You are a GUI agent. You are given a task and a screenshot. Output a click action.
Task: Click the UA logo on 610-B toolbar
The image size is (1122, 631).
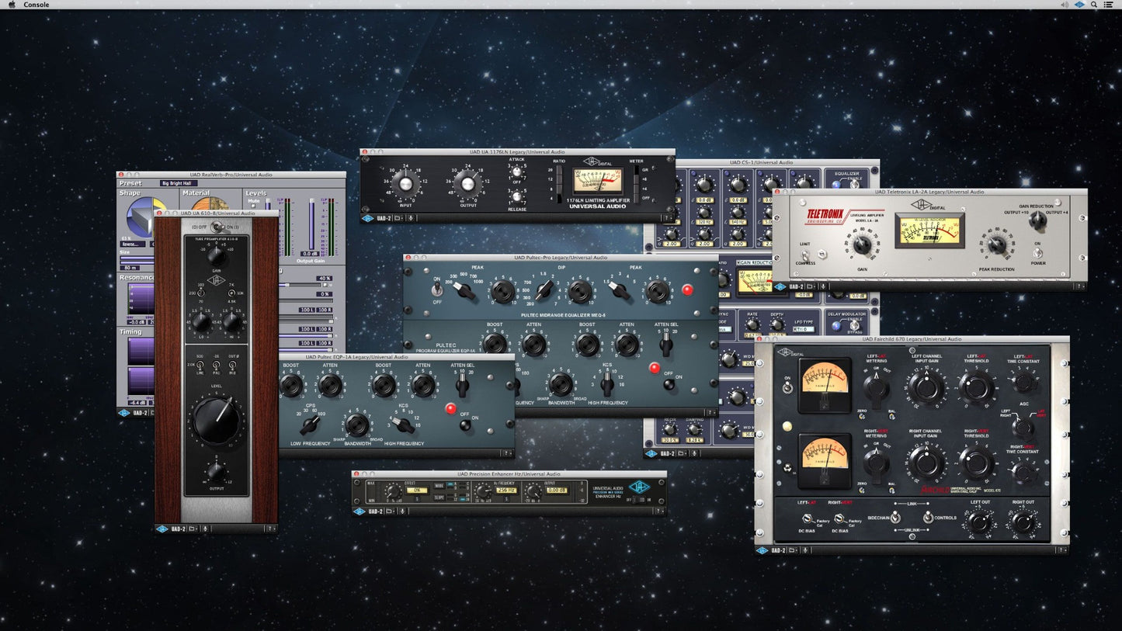click(x=162, y=529)
